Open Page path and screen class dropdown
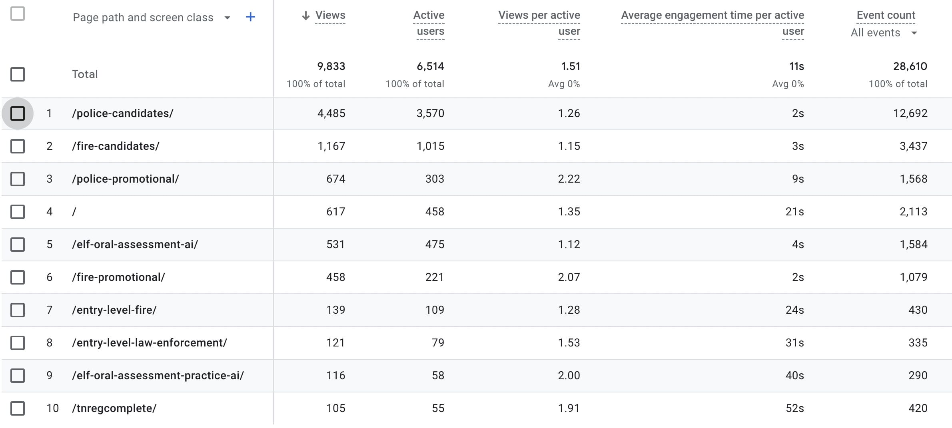 point(227,18)
